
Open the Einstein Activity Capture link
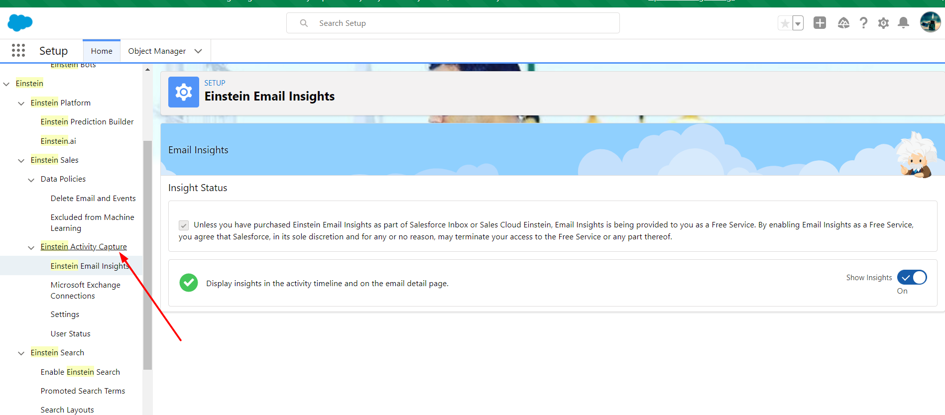tap(84, 247)
